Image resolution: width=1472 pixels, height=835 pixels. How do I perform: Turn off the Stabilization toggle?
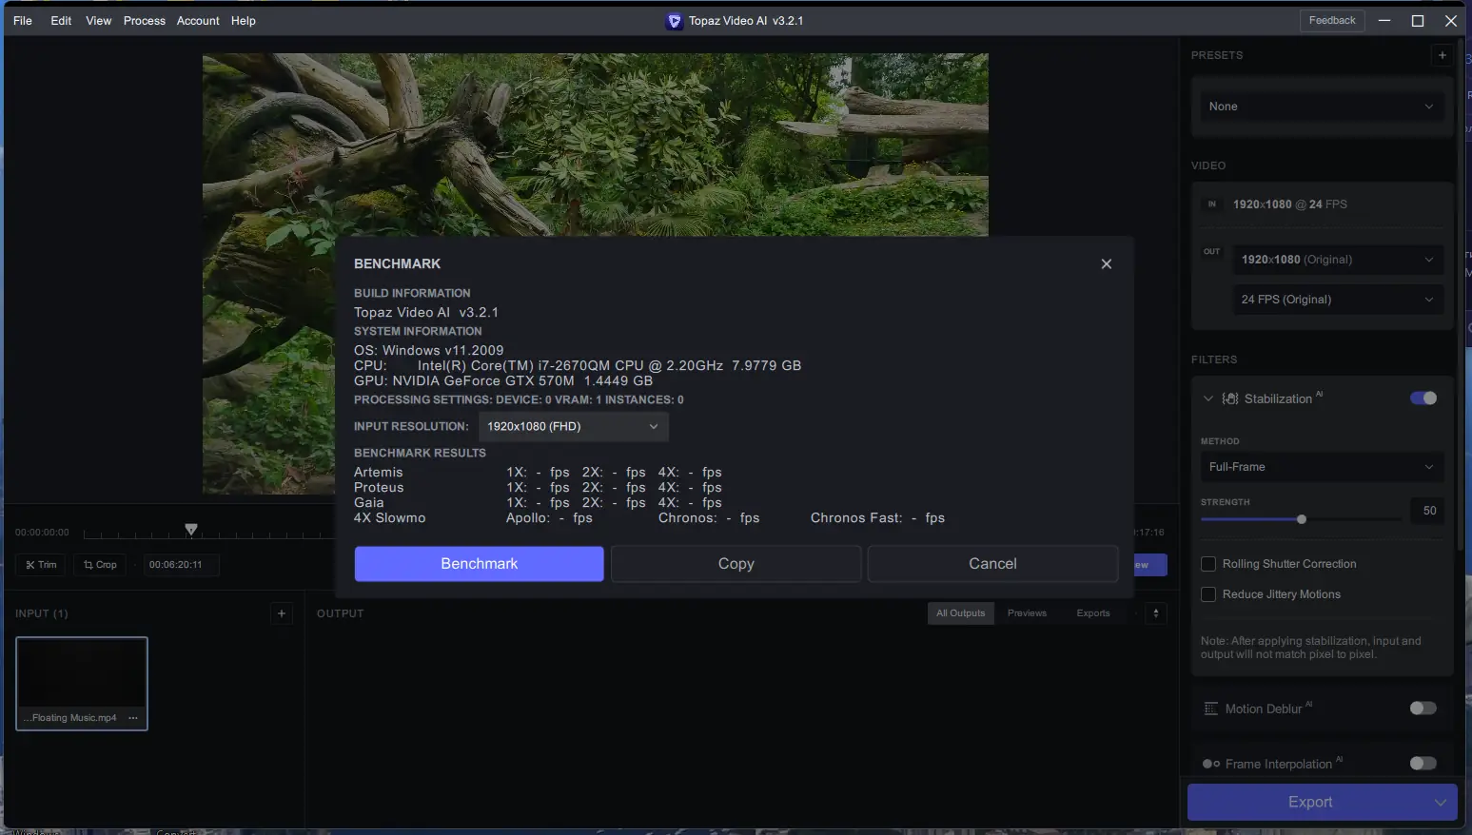[x=1423, y=398]
